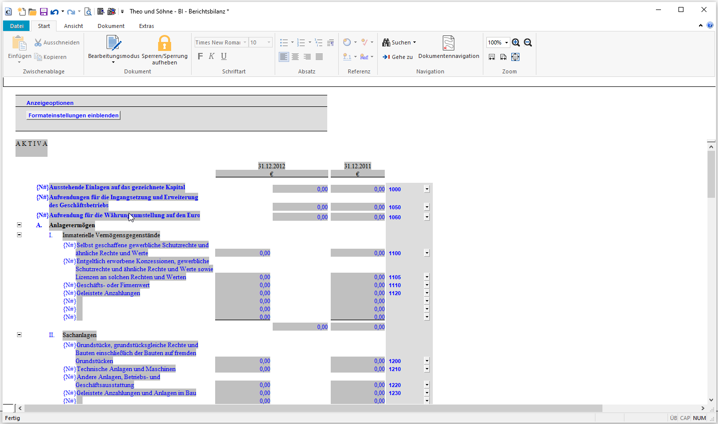Open the help question mark icon
Image resolution: width=718 pixels, height=424 pixels.
710,25
